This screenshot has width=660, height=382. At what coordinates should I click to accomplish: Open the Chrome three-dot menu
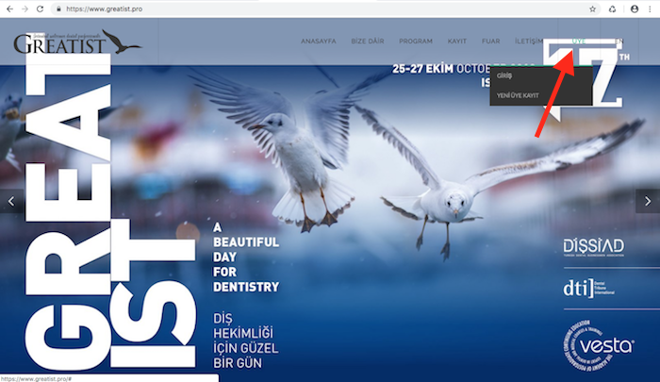click(x=650, y=8)
